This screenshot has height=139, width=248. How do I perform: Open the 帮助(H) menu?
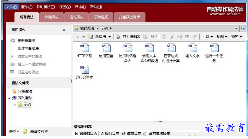96,7
